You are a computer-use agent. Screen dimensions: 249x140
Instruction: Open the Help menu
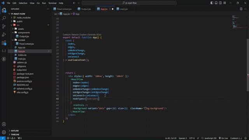pos(61,3)
